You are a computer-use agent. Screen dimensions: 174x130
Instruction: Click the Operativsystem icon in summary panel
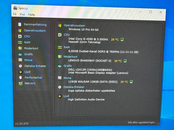pyautogui.click(x=60, y=25)
